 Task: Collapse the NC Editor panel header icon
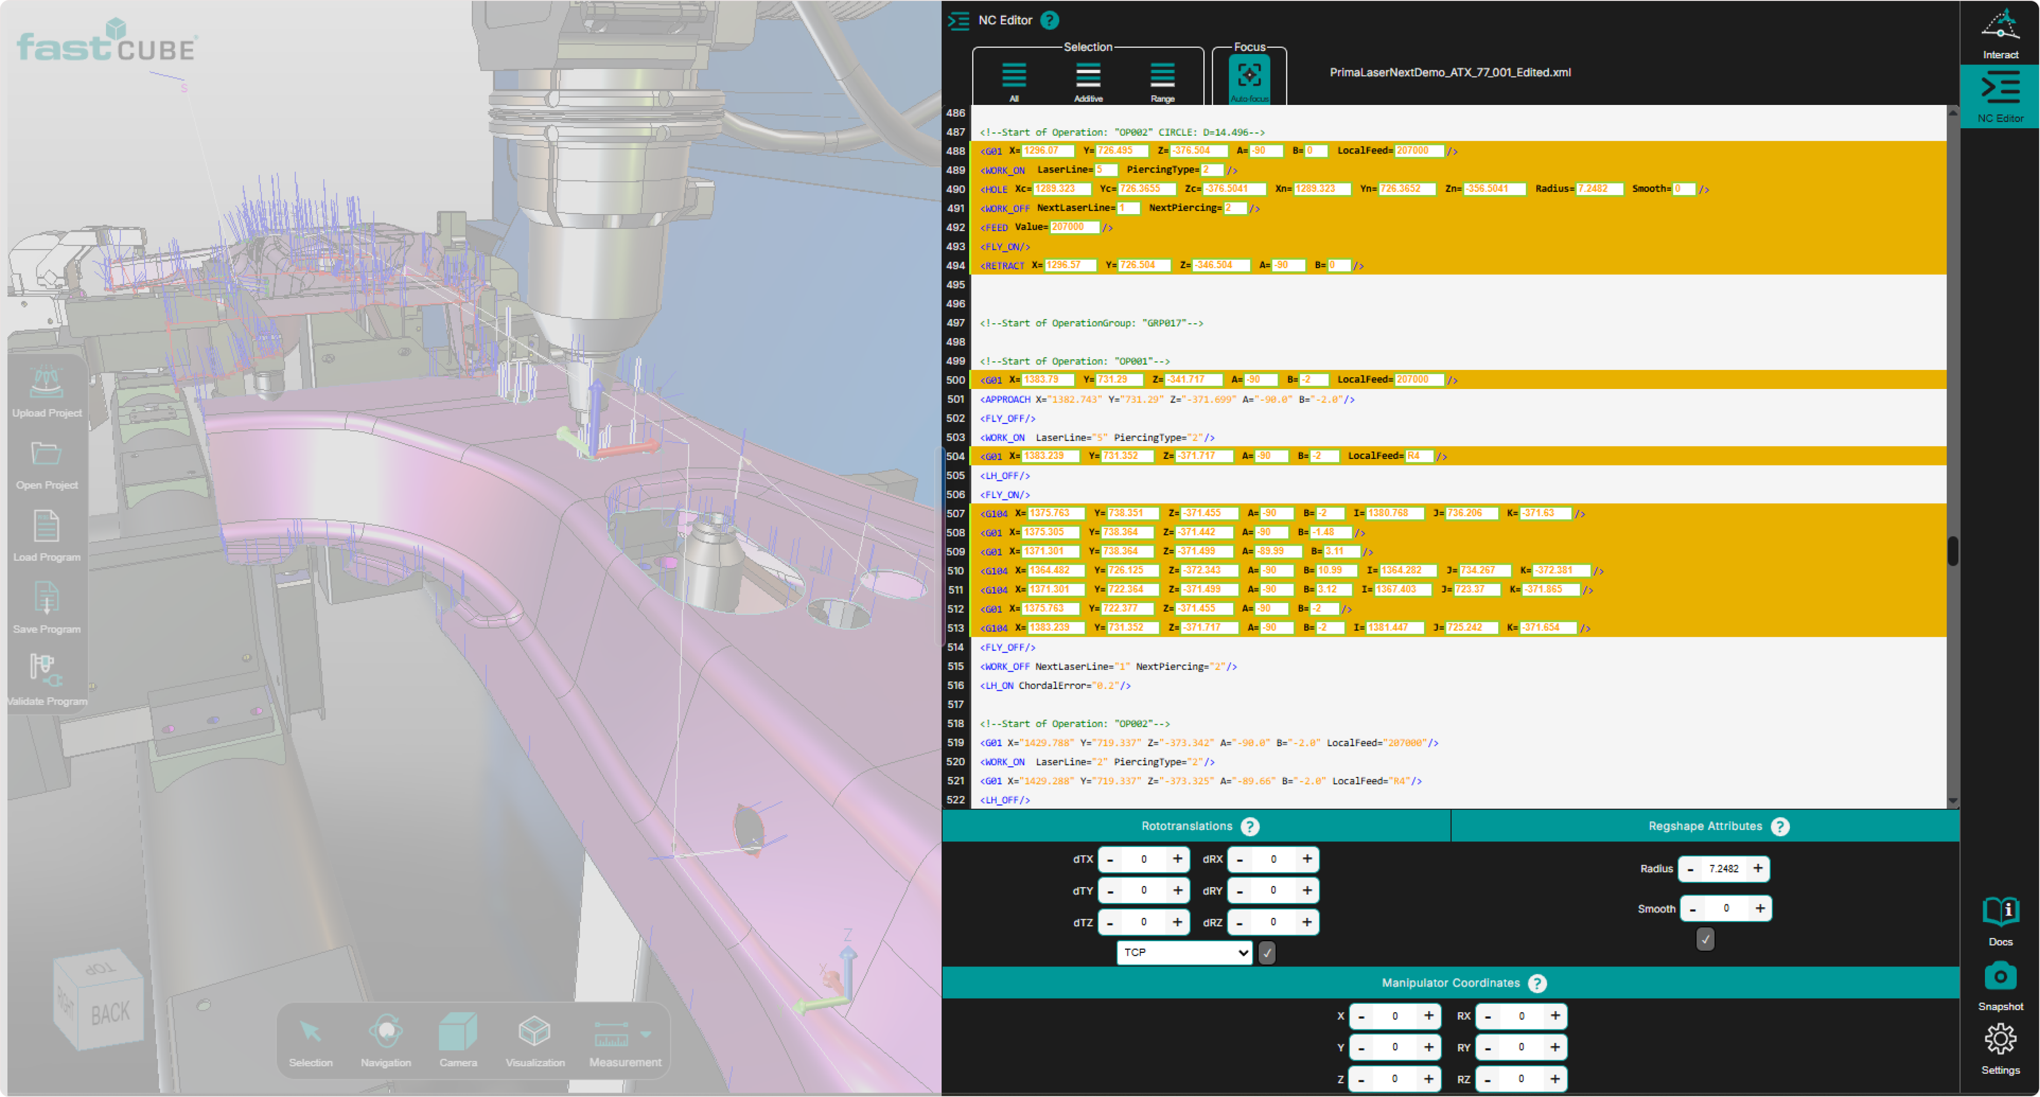[958, 21]
